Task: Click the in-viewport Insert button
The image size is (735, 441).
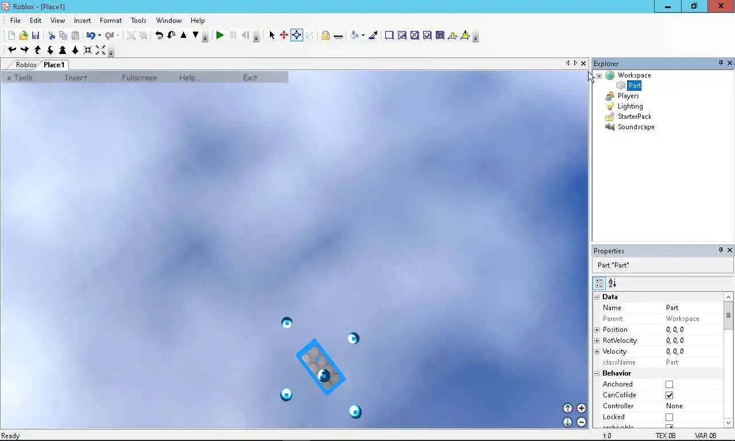Action: pyautogui.click(x=76, y=78)
